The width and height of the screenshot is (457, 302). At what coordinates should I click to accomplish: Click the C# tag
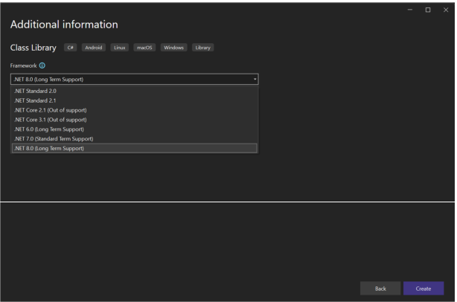click(x=70, y=48)
